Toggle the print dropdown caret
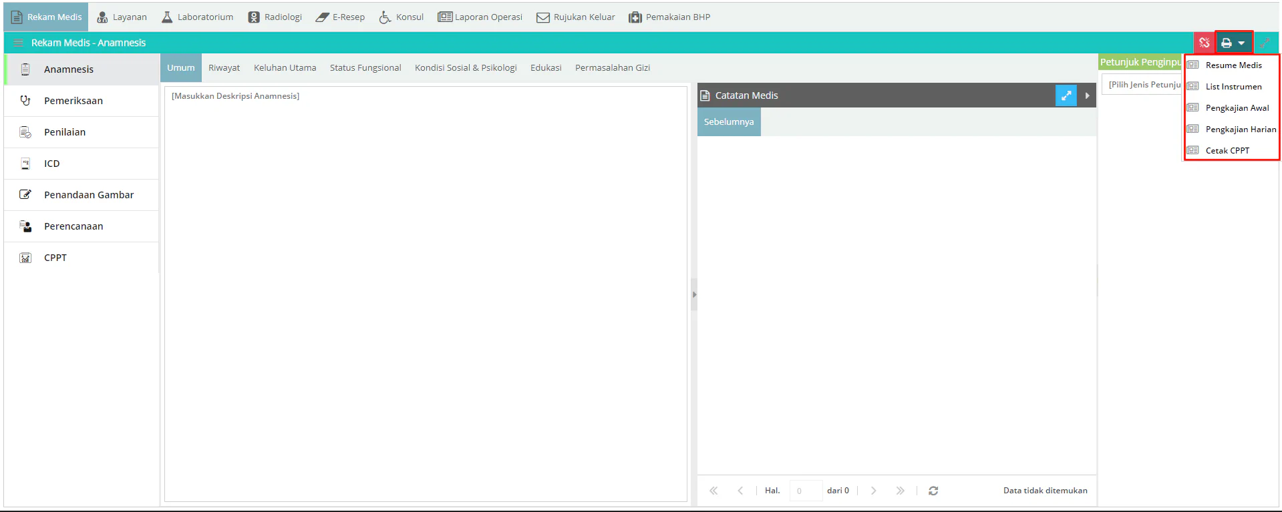1282x512 pixels. pos(1241,43)
